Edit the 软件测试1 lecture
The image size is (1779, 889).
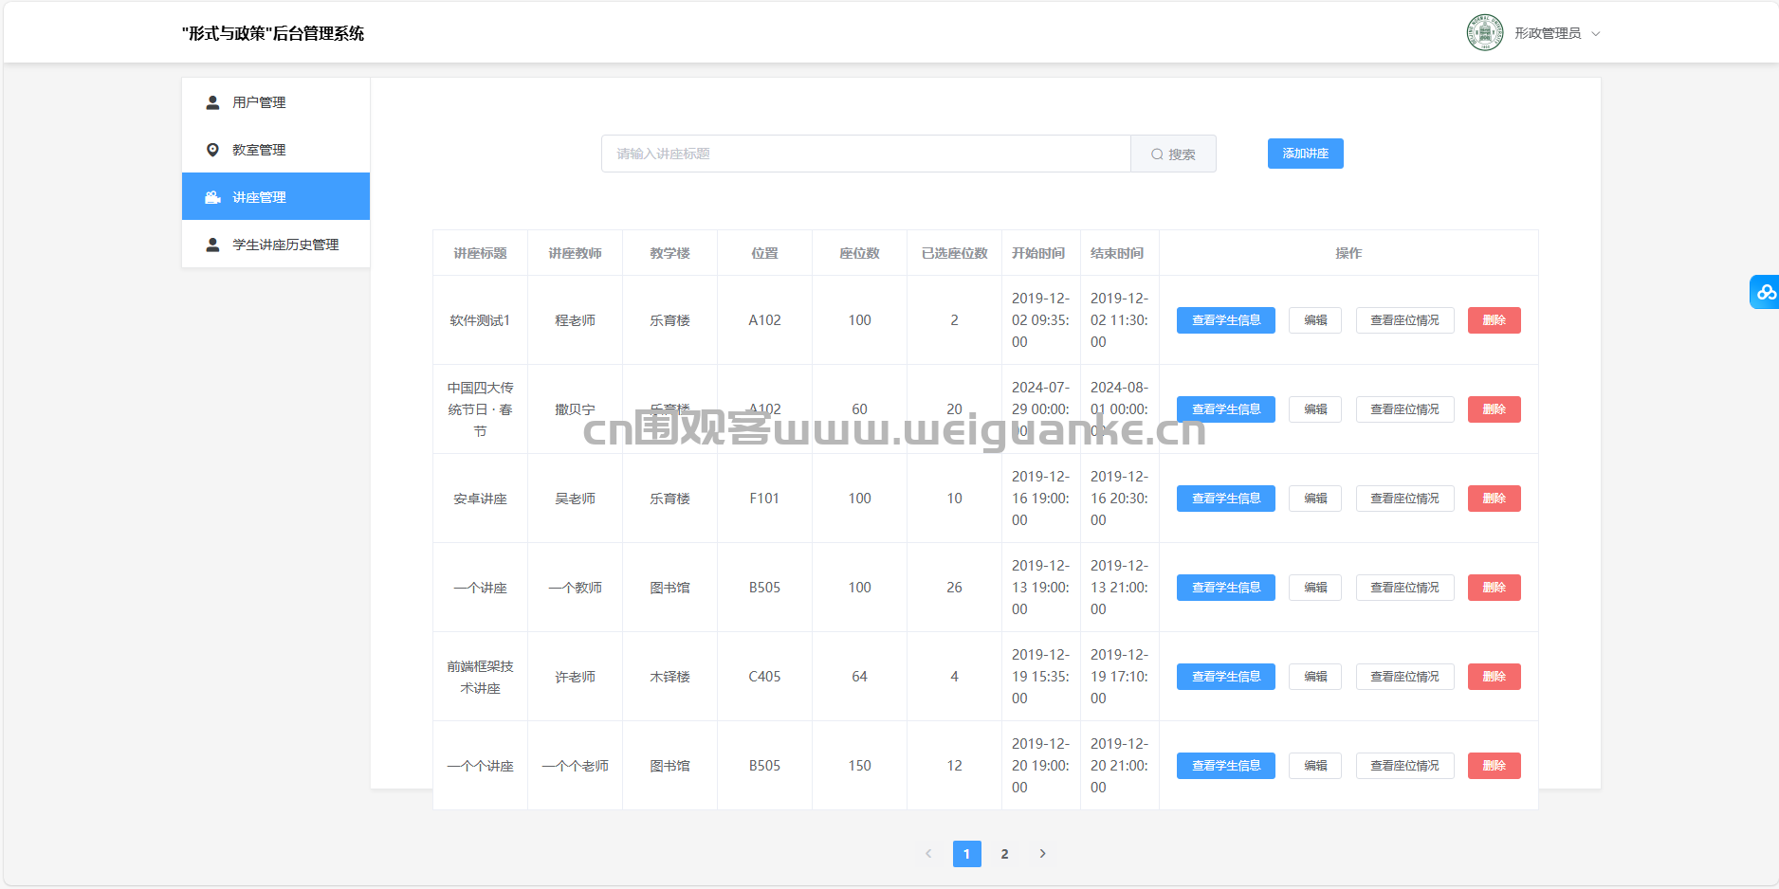(x=1315, y=320)
